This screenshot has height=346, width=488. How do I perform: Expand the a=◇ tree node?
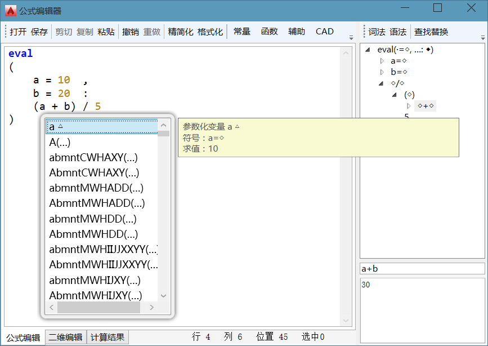tap(382, 61)
